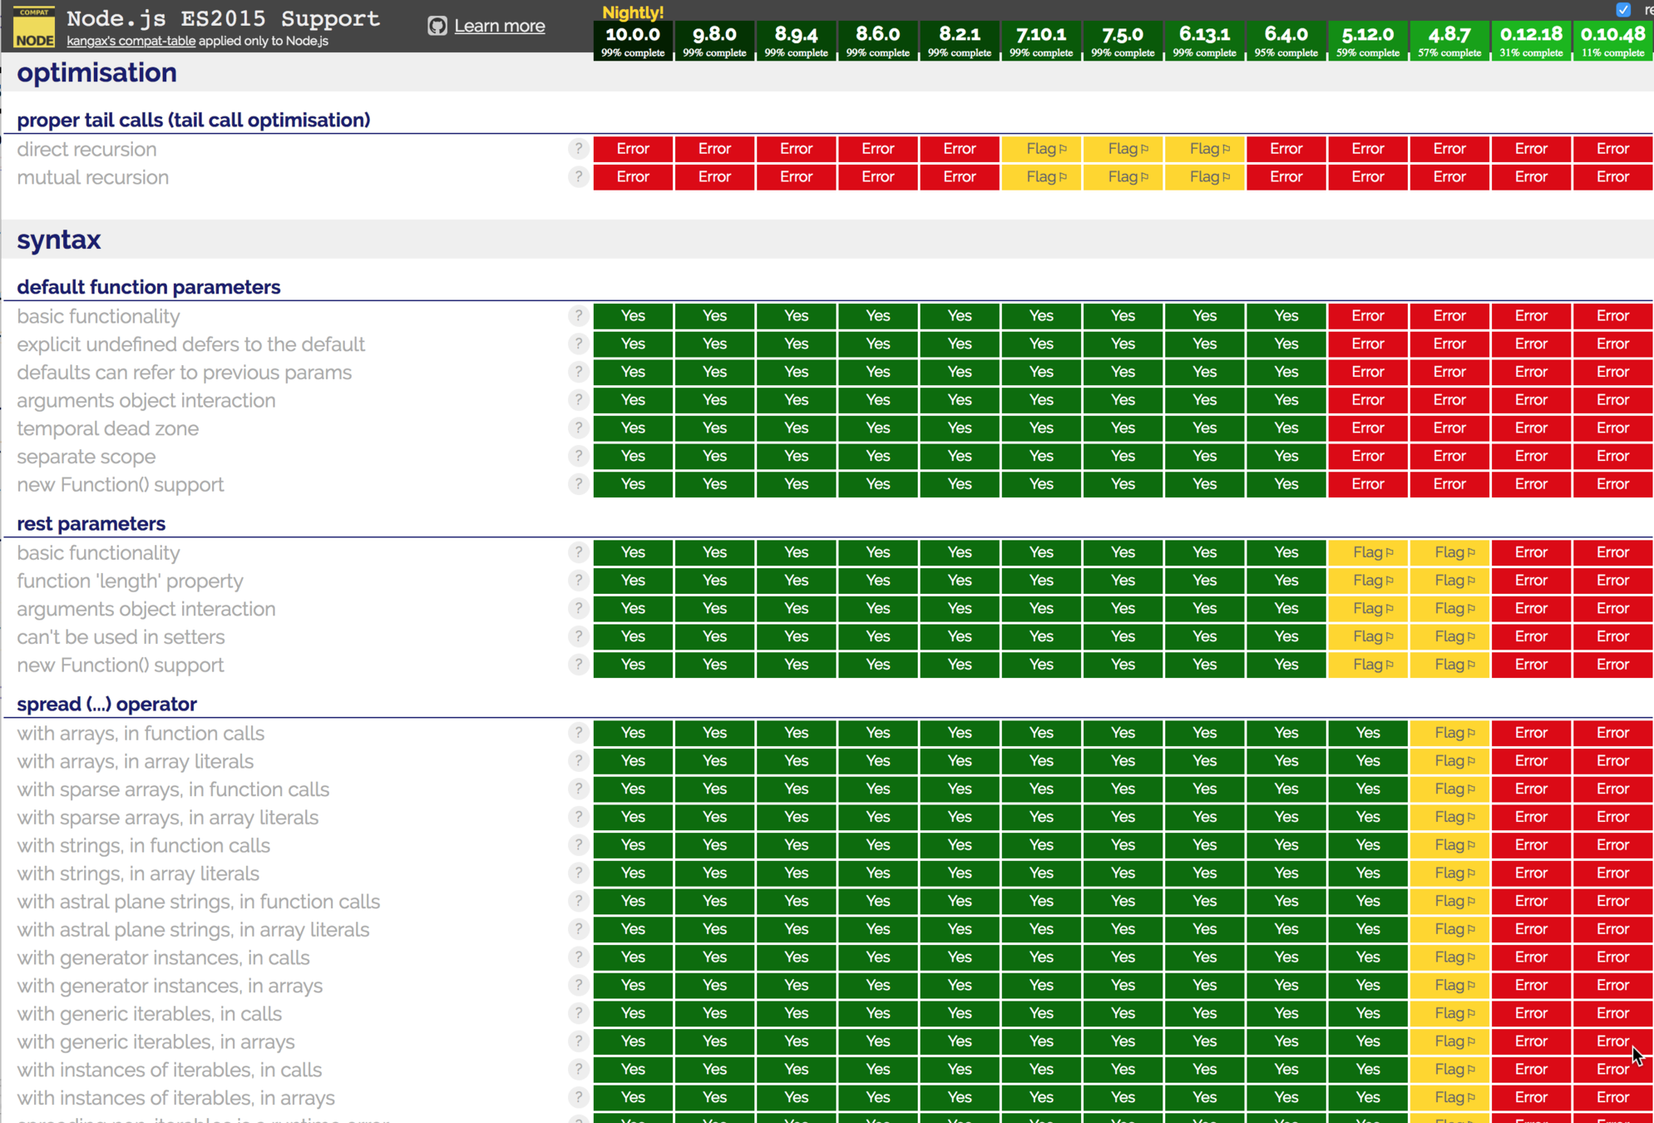Click help icon for mutual recursion row

(578, 177)
